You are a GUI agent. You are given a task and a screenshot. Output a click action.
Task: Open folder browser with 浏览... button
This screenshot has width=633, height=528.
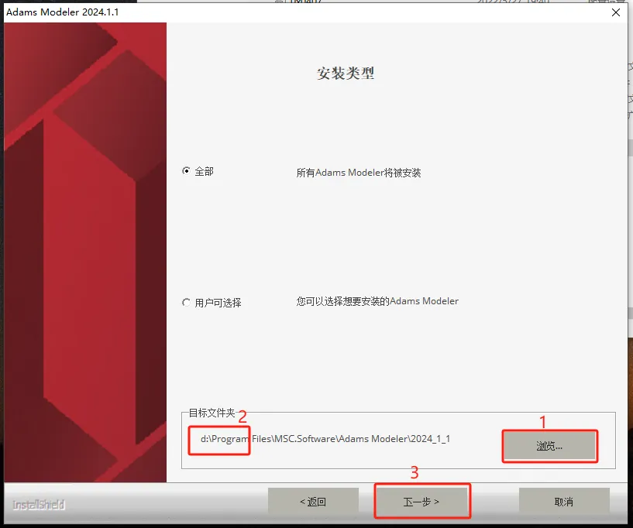(549, 446)
